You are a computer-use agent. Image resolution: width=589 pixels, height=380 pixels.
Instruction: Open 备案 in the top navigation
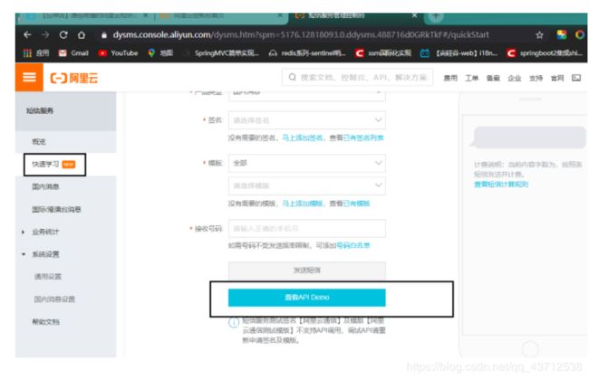coord(493,78)
